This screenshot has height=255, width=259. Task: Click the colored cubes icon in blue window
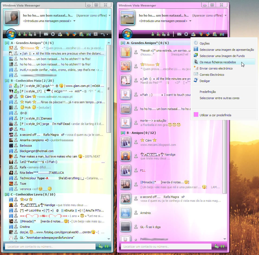pos(75,34)
